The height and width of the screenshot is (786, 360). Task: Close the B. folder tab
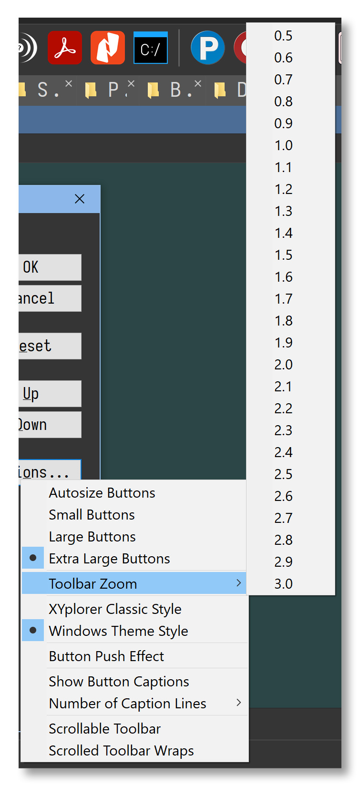pos(198,83)
